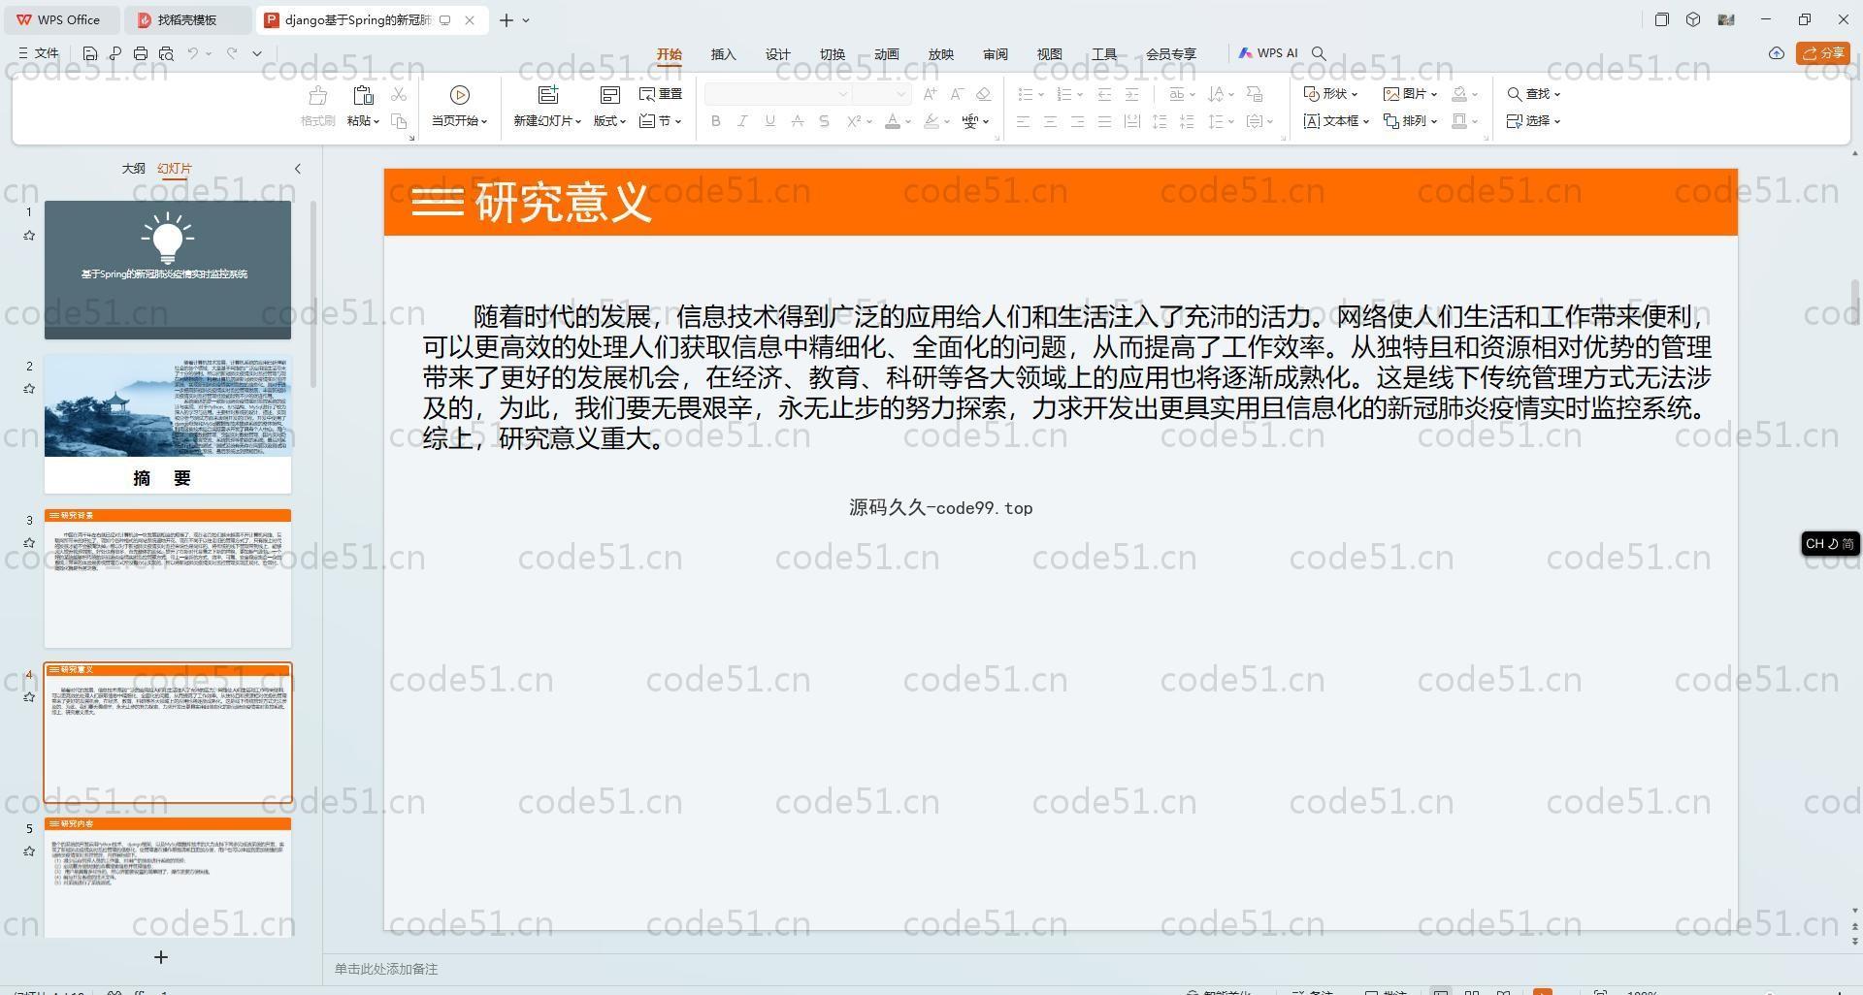Screen dimensions: 1863x995
Task: Open the Insert (插入) ribbon tab
Action: [x=724, y=54]
